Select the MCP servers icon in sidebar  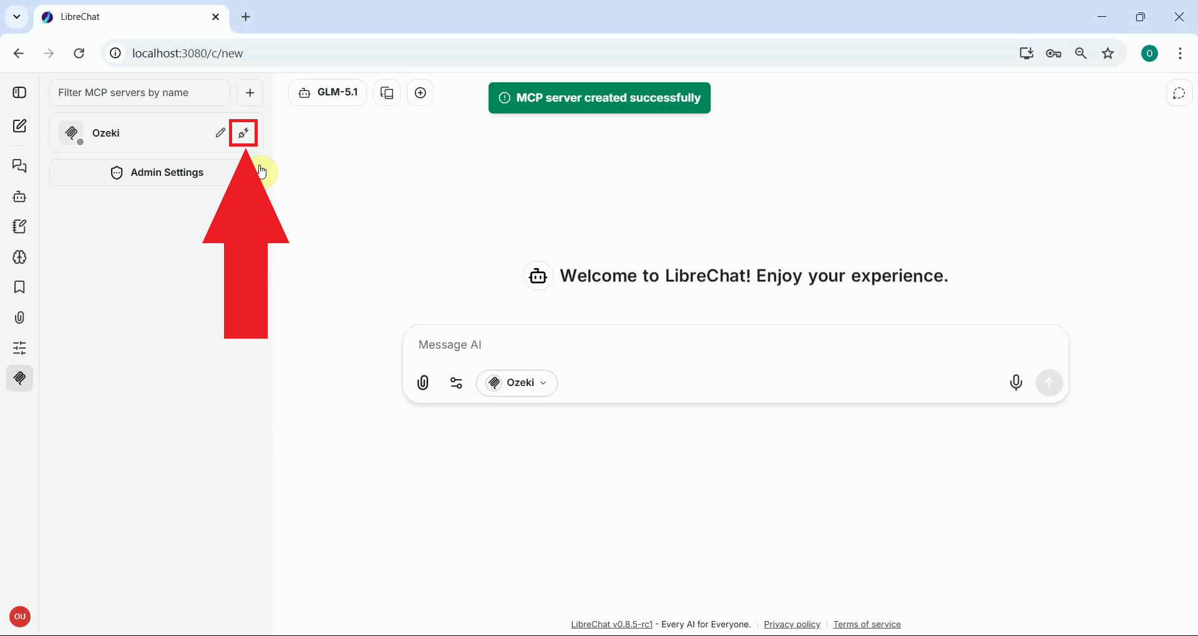(x=19, y=378)
